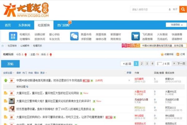Image resolution: width=187 pixels, height=125 pixels.
Task: Click the hot news ticker headline text
Action: pyautogui.click(x=163, y=46)
